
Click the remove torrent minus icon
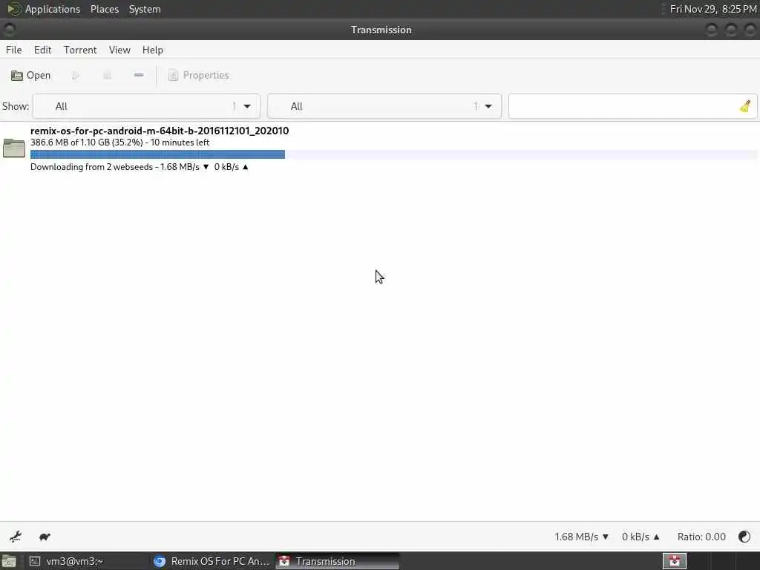[x=139, y=75]
